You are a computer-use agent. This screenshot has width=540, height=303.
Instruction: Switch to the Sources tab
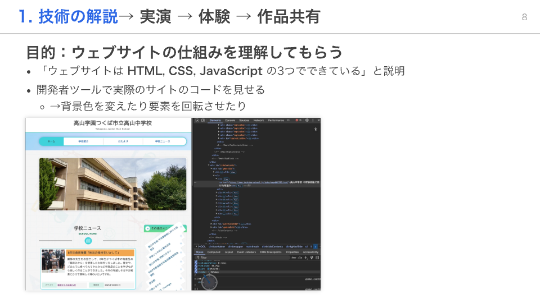pos(244,120)
